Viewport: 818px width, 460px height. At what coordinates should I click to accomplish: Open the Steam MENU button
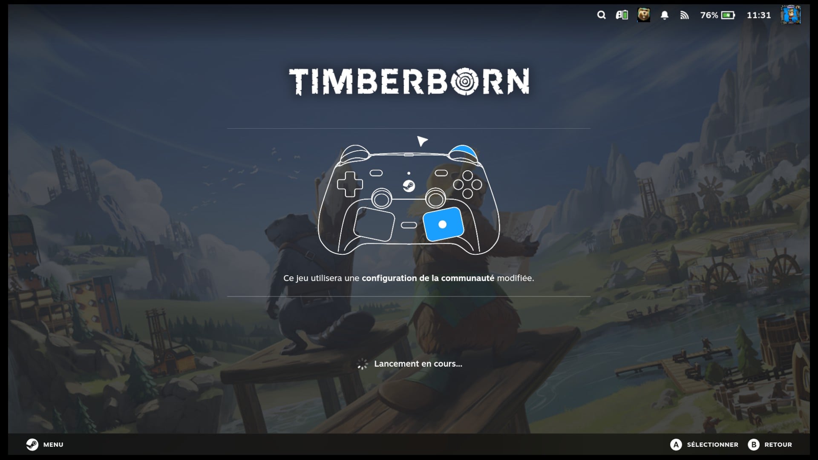pyautogui.click(x=45, y=444)
